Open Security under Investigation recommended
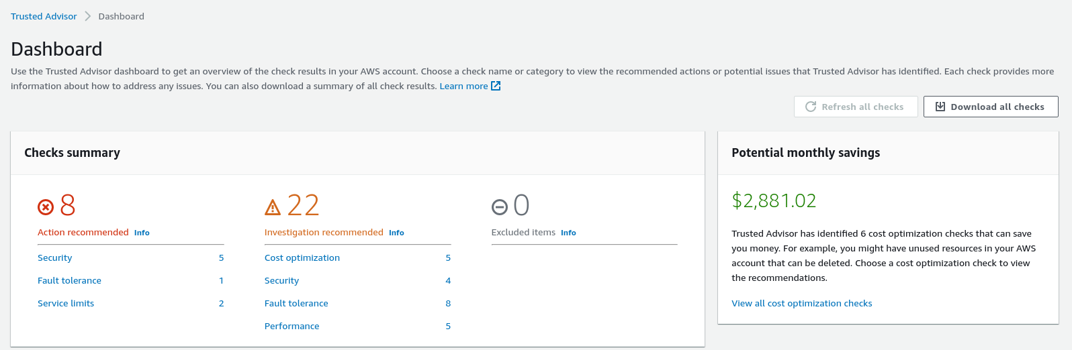The image size is (1072, 350). point(281,280)
